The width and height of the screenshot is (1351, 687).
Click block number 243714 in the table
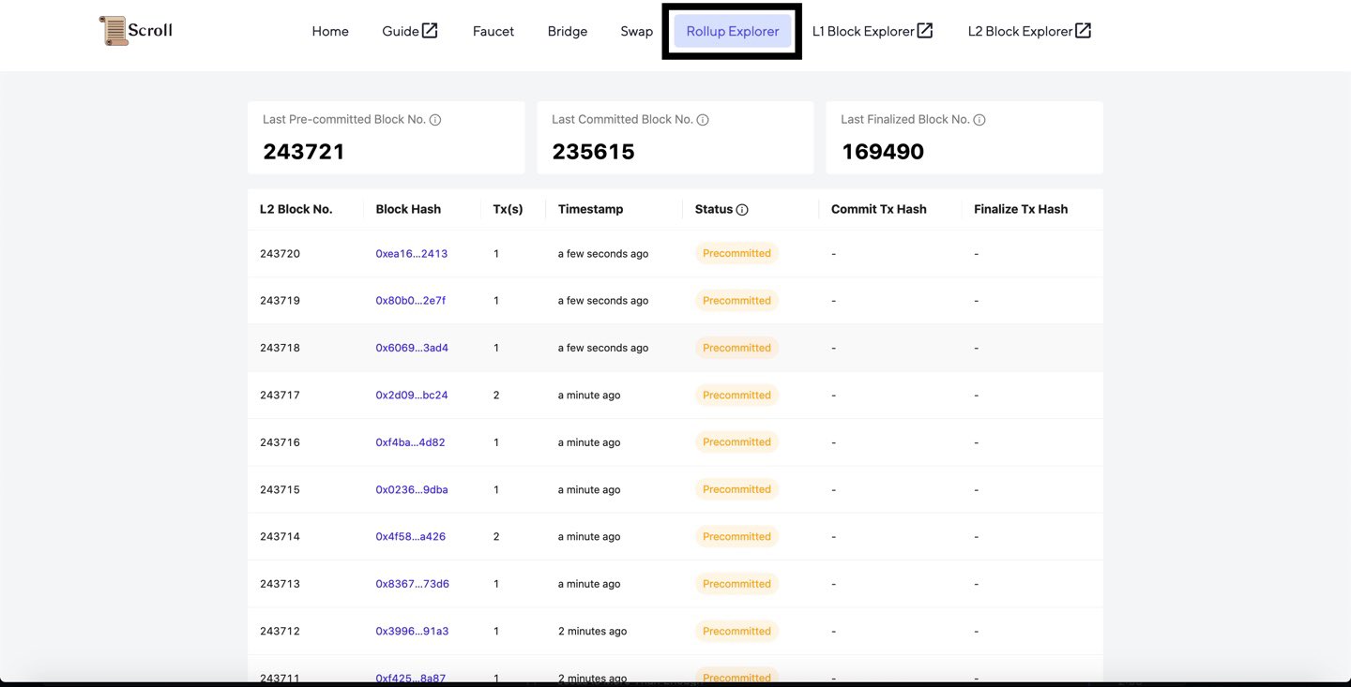coord(280,537)
